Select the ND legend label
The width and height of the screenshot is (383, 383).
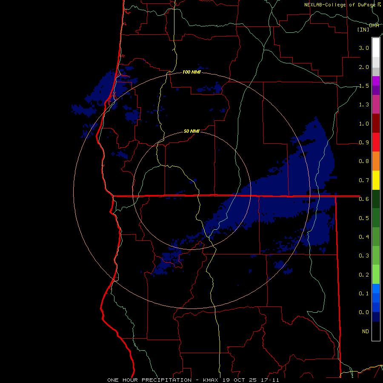coord(366,331)
